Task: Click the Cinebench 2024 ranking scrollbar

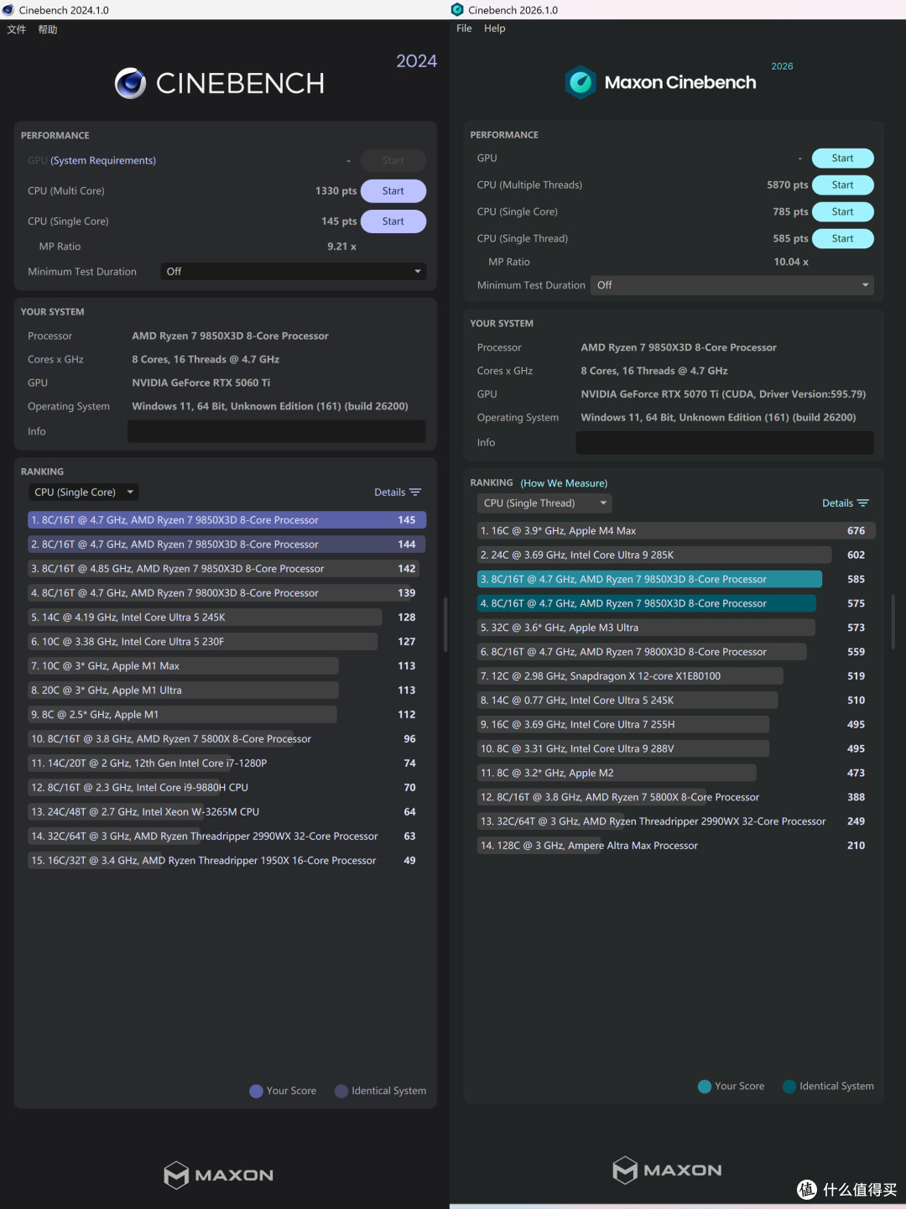Action: [445, 624]
